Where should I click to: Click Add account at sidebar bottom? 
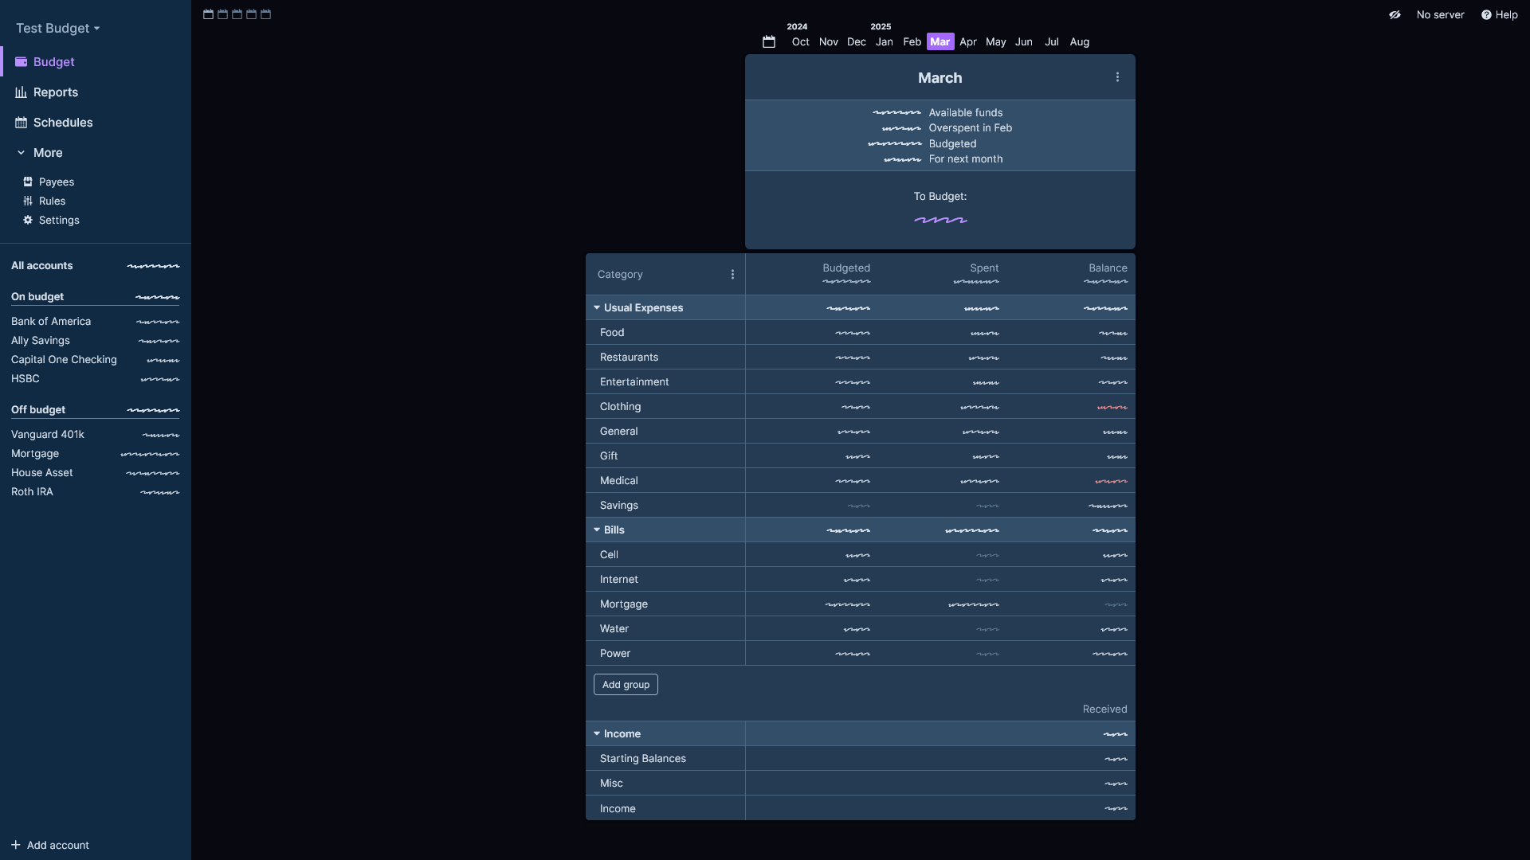tap(50, 846)
